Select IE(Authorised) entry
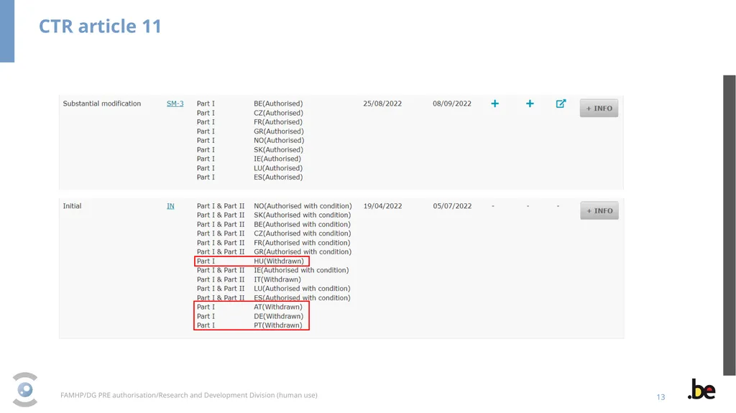736x413 pixels. coord(277,159)
